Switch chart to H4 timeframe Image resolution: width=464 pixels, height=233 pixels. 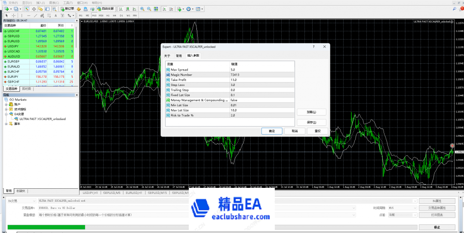(x=114, y=15)
